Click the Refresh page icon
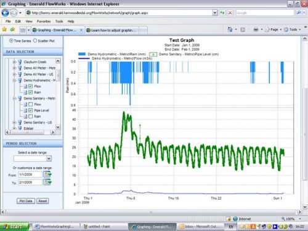The width and height of the screenshot is (308, 231). (x=222, y=13)
